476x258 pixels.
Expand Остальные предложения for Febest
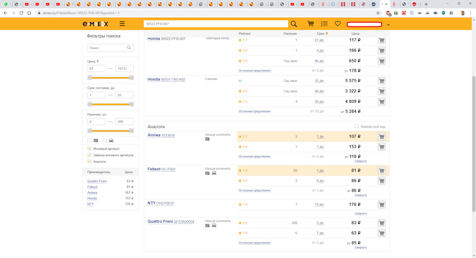pos(254,191)
